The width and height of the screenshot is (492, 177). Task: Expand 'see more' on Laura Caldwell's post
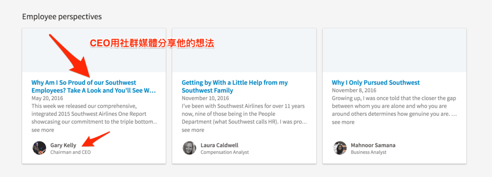pyautogui.click(x=193, y=130)
